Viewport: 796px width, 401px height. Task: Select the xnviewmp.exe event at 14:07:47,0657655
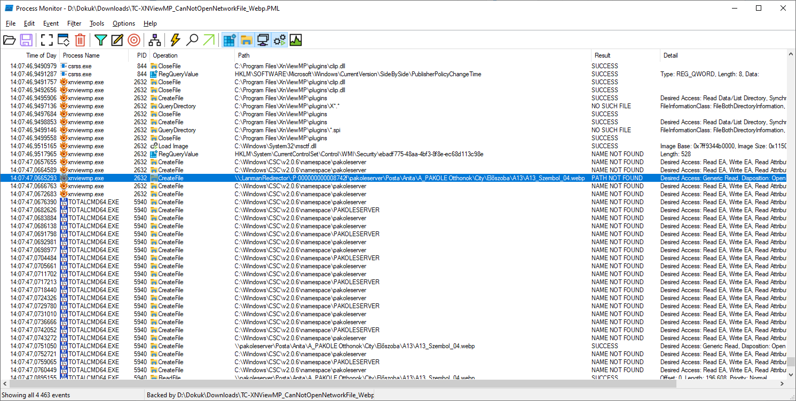pyautogui.click(x=393, y=162)
